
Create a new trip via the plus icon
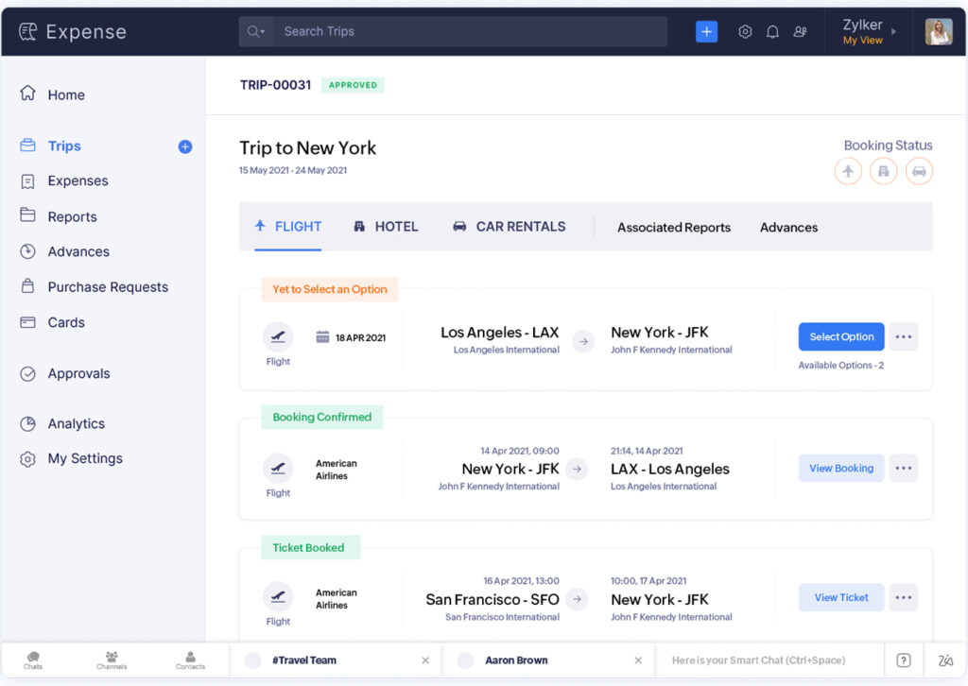click(185, 146)
